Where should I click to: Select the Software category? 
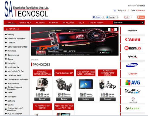point(11,101)
